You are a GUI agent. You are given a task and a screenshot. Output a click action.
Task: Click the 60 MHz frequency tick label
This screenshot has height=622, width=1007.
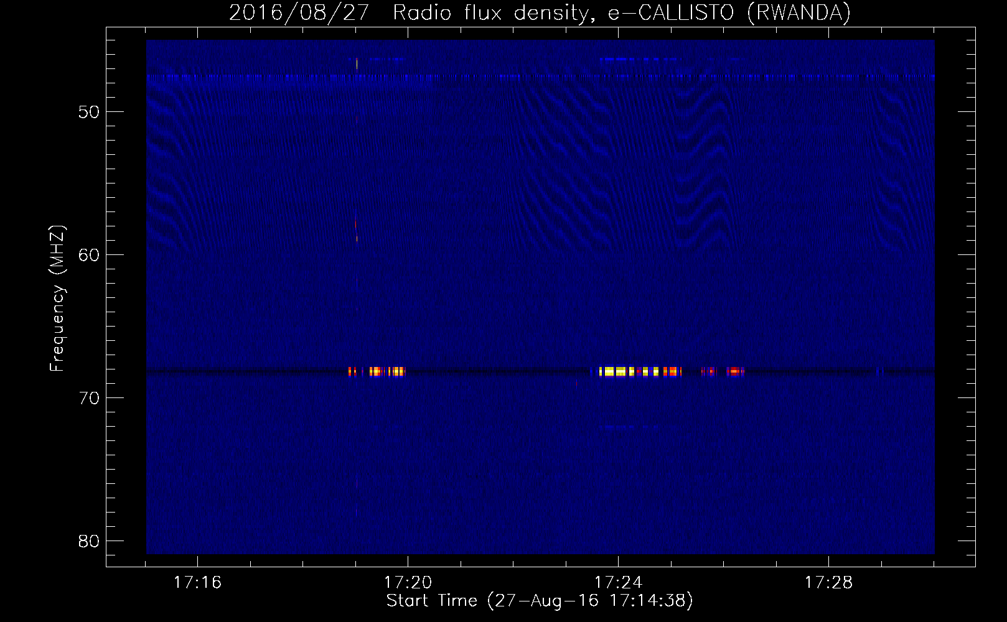point(90,255)
